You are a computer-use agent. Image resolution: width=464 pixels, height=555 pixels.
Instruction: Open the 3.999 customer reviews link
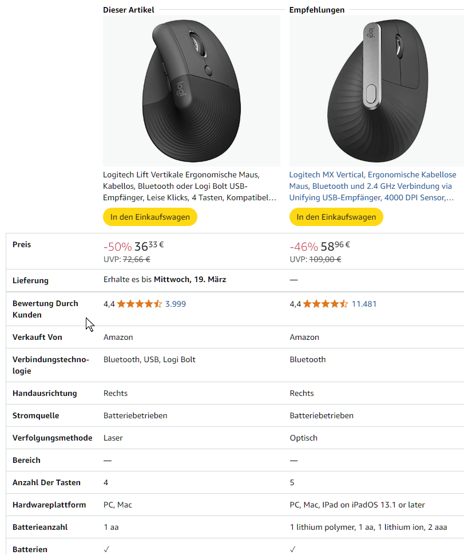(x=176, y=304)
